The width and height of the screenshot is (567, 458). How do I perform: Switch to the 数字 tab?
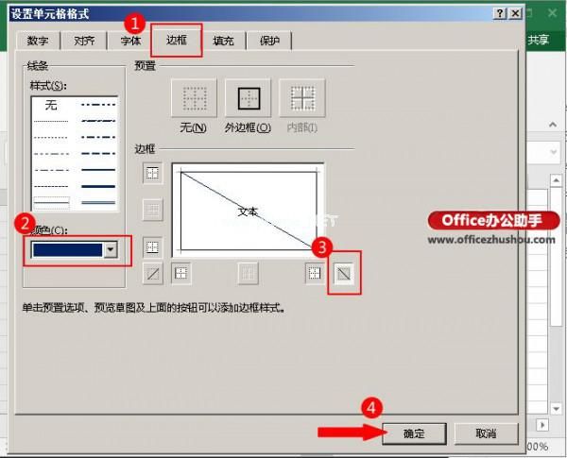point(38,41)
